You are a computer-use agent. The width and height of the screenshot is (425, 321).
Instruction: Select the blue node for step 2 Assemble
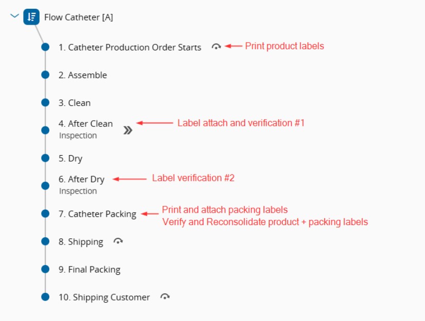pos(45,75)
